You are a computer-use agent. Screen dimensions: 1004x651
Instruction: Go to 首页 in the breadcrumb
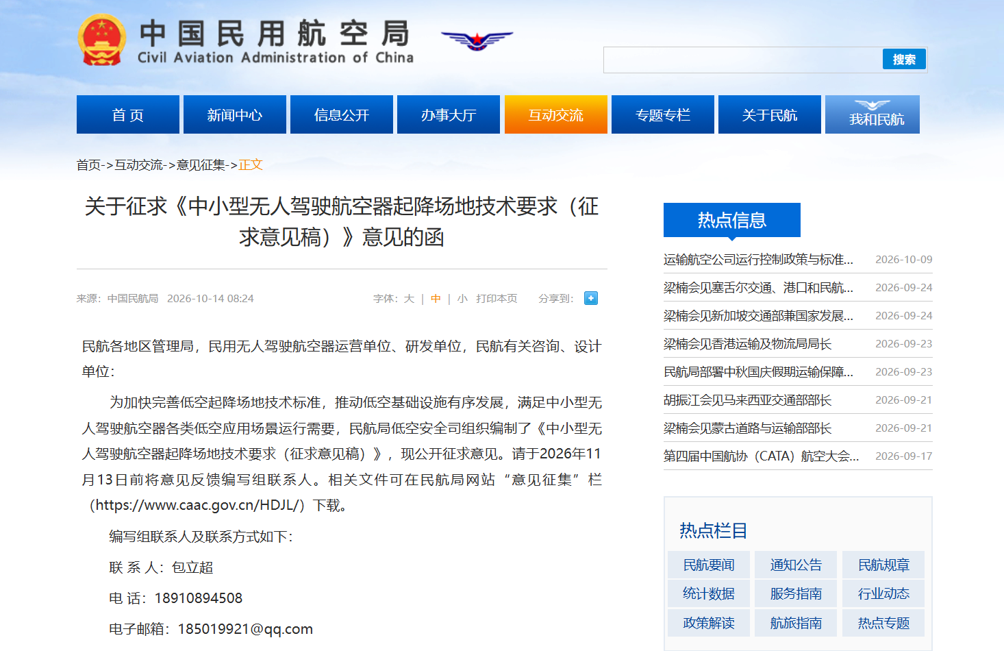(x=88, y=164)
